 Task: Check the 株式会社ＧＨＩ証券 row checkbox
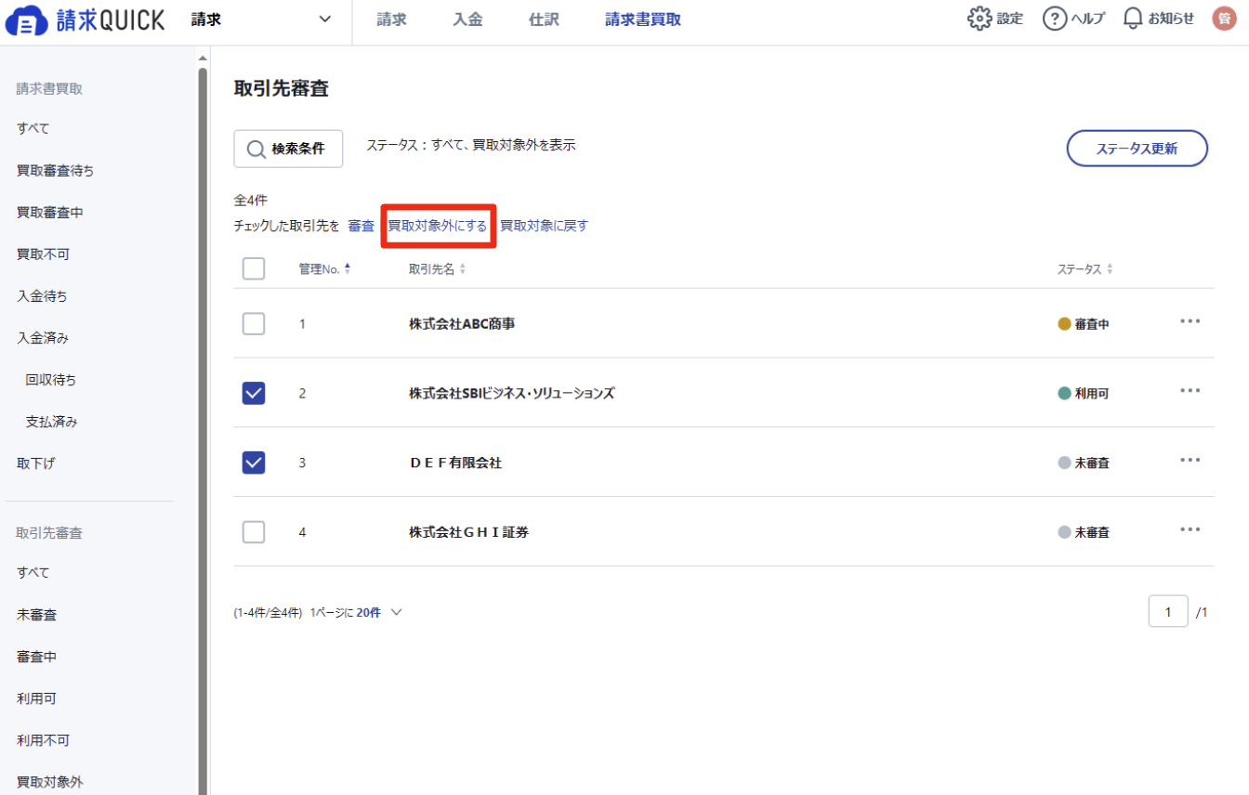tap(254, 532)
